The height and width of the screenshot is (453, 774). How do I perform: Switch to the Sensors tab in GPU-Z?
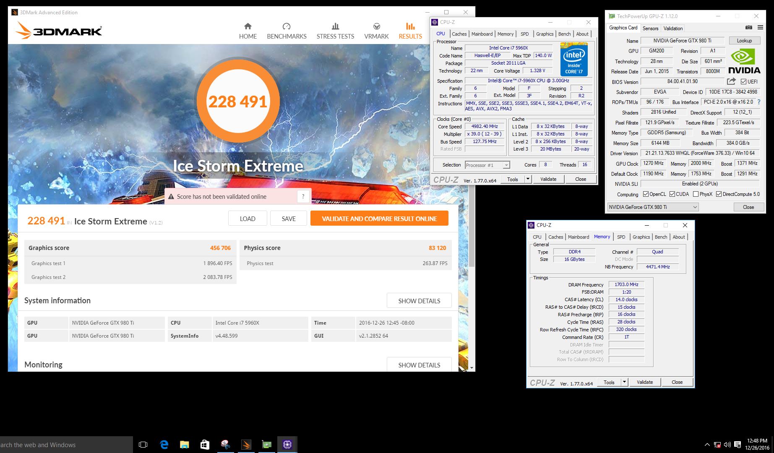click(650, 28)
